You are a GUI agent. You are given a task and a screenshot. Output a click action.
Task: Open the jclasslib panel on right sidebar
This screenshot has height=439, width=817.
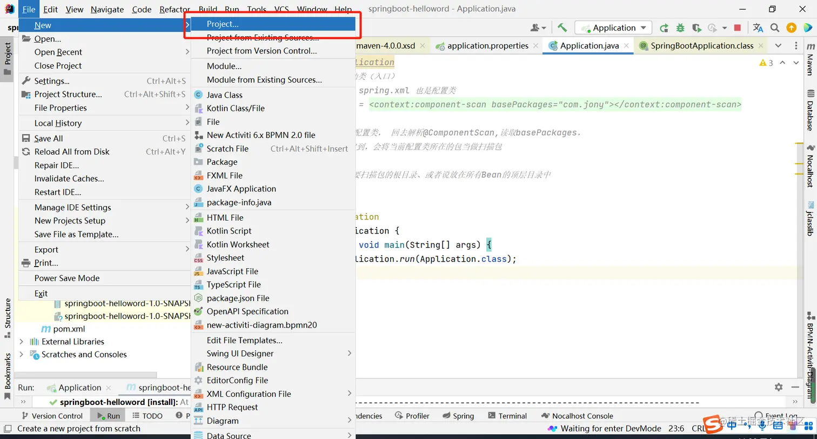coord(810,218)
